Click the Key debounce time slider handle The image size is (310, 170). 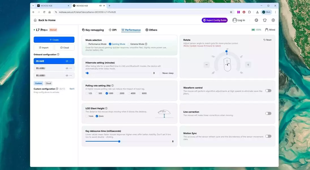click(x=119, y=141)
